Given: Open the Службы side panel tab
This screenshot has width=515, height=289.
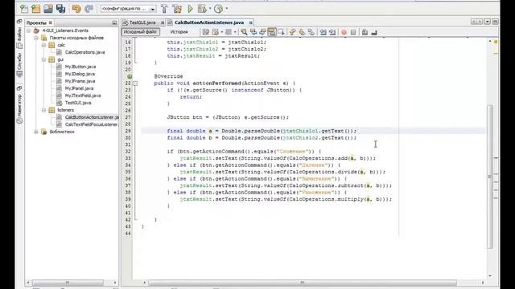Looking at the screenshot, I should pos(19,66).
